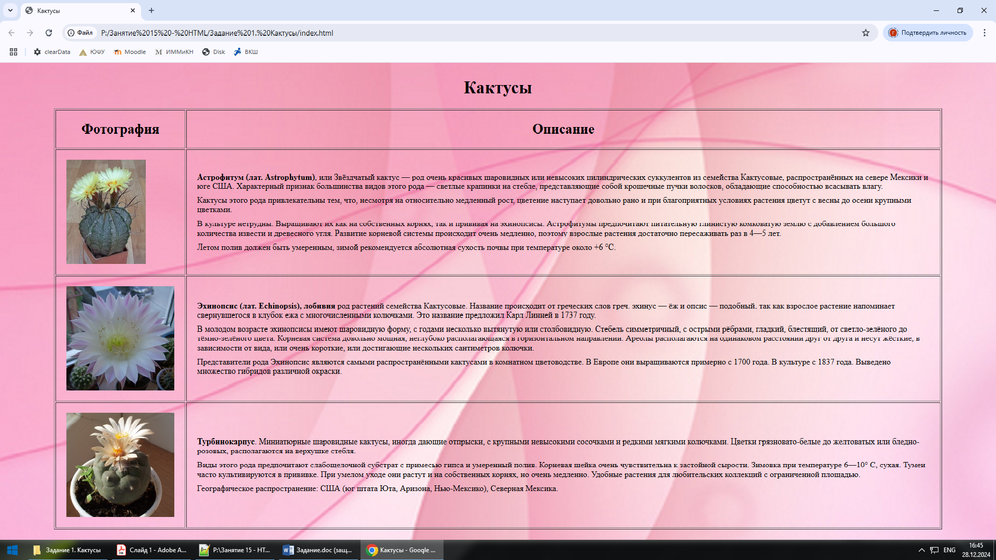This screenshot has height=560, width=996.
Task: Show hidden system tray icons
Action: (921, 550)
